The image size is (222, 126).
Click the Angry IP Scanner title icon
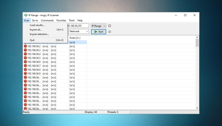pyautogui.click(x=26, y=15)
